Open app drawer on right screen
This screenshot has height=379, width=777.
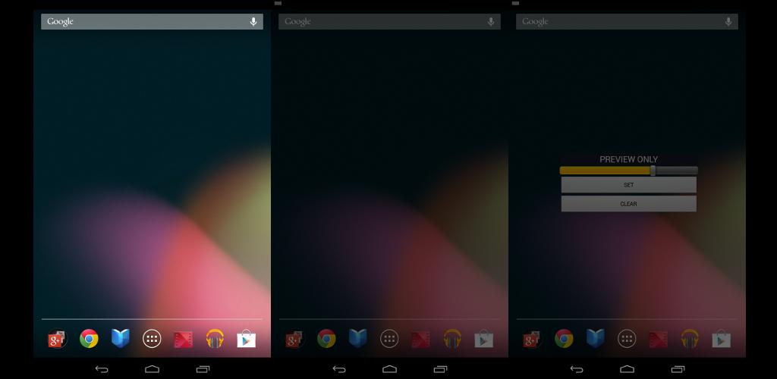click(x=627, y=339)
